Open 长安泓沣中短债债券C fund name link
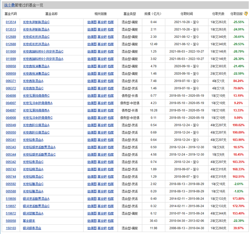Image resolution: width=249 pixels, height=234 pixels. 38,118
